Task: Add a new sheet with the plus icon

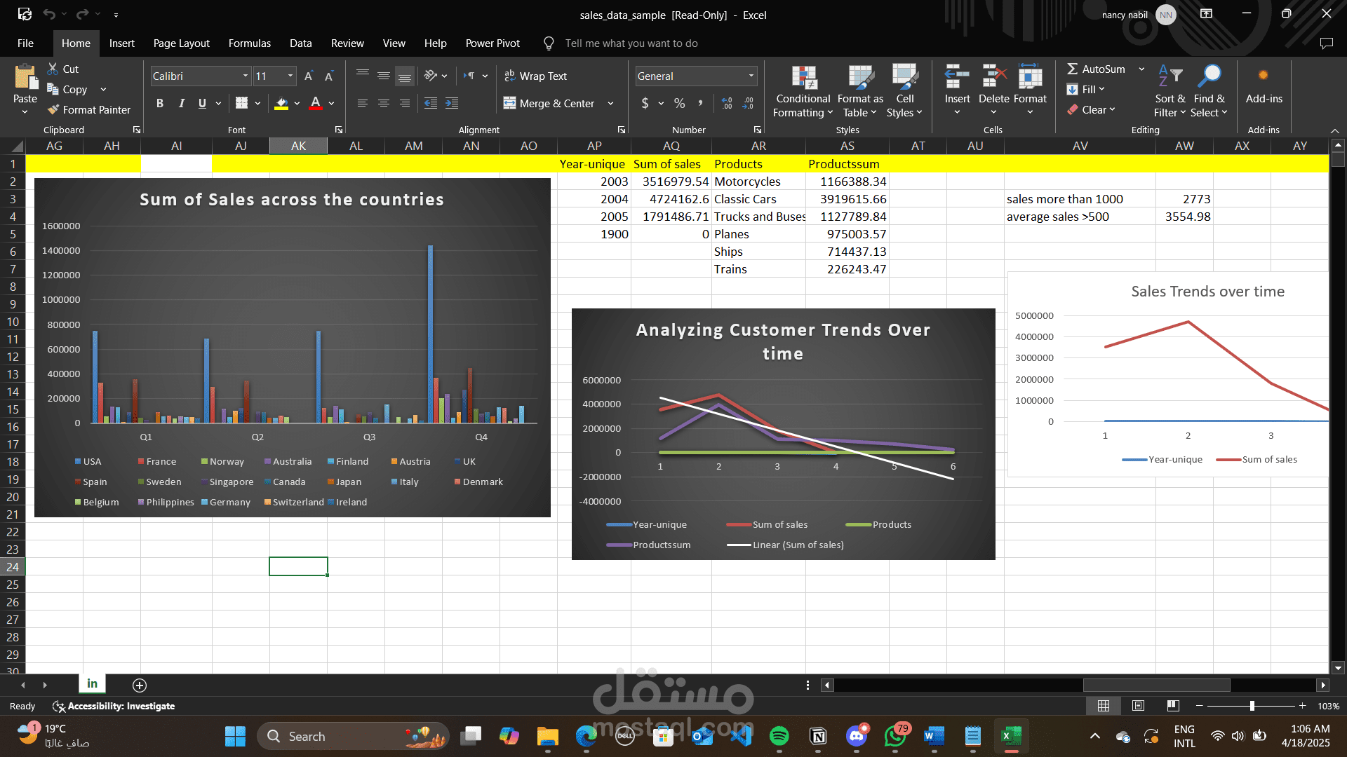Action: click(x=139, y=685)
